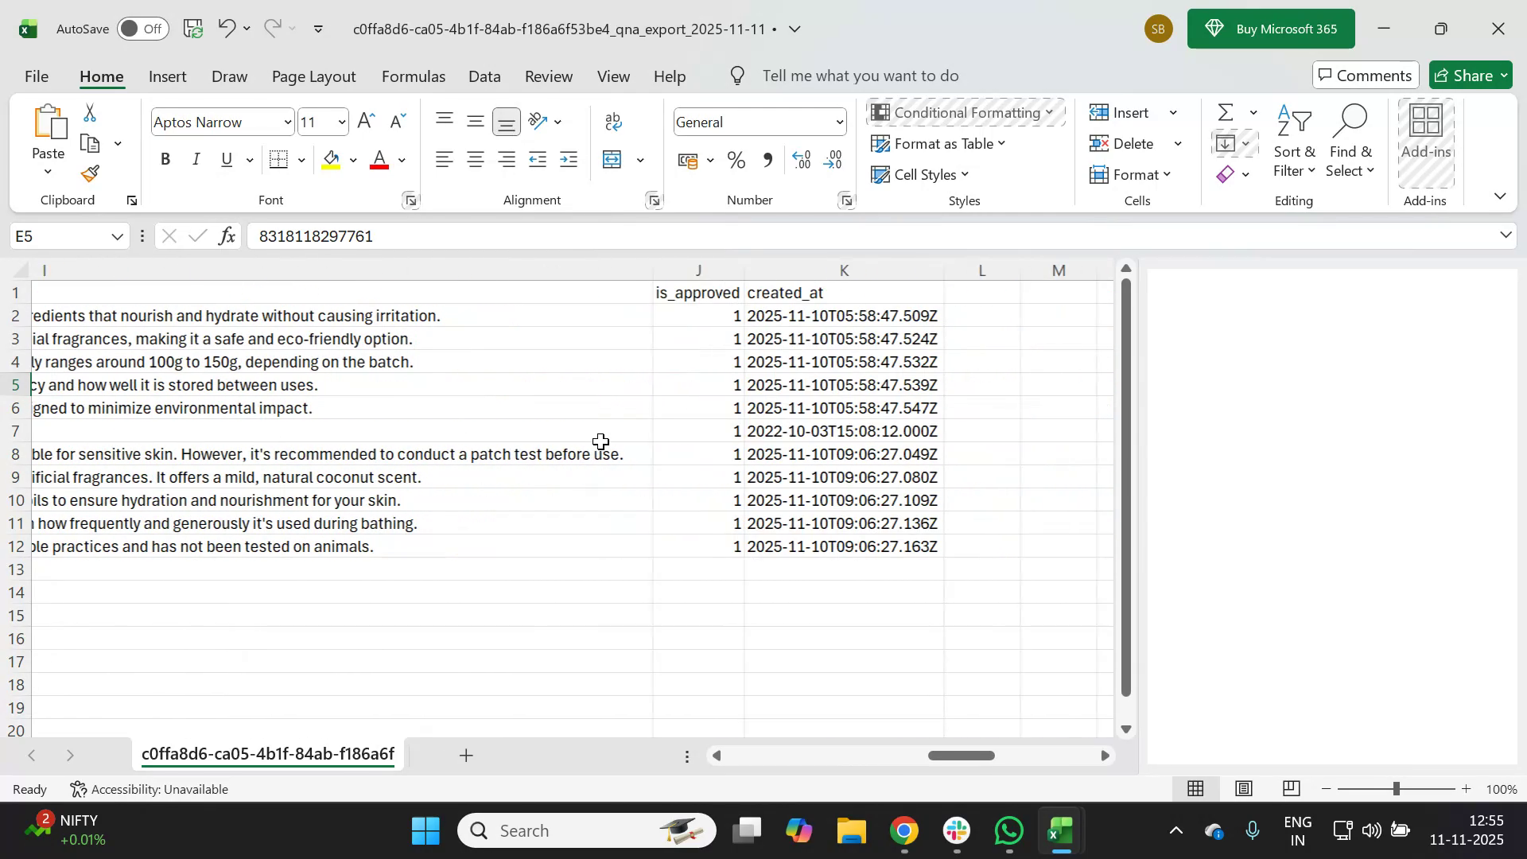Toggle underline formatting
This screenshot has width=1527, height=859.
pos(226,159)
